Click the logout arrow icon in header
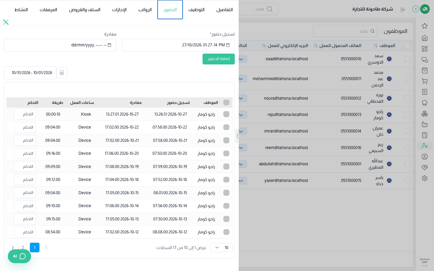This screenshot has width=434, height=271. click(x=403, y=10)
